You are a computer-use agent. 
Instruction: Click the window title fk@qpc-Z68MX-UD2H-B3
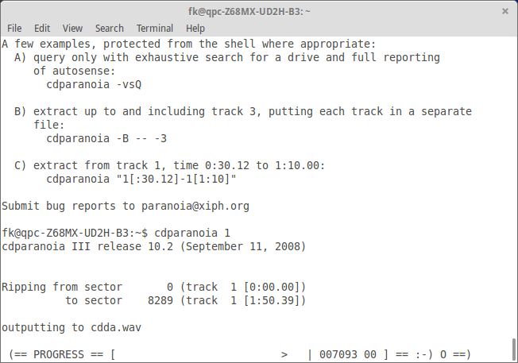(x=249, y=12)
